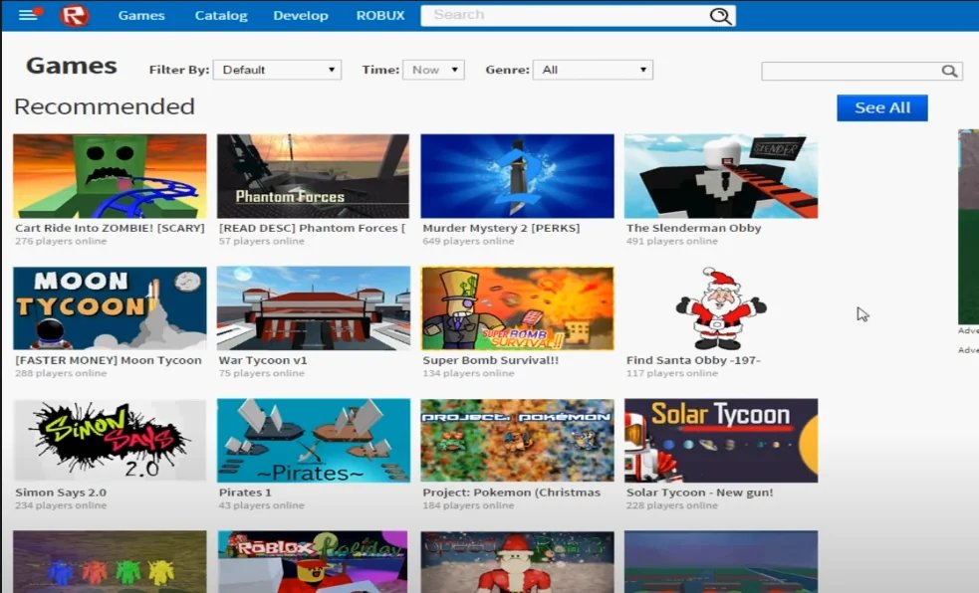The height and width of the screenshot is (593, 979).
Task: Open Pirates 1 game thumbnail
Action: click(x=314, y=440)
